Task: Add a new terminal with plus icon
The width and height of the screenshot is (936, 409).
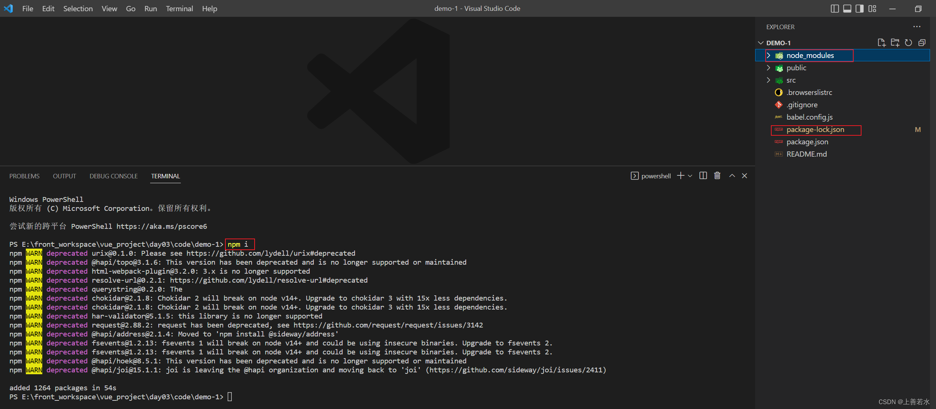Action: pos(681,176)
